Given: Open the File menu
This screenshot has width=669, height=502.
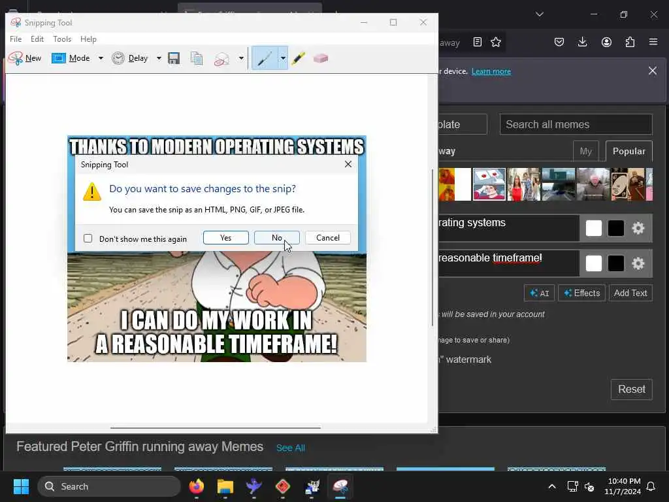Looking at the screenshot, I should (16, 39).
